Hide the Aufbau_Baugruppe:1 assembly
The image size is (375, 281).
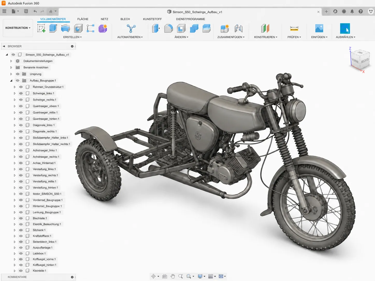click(18, 80)
